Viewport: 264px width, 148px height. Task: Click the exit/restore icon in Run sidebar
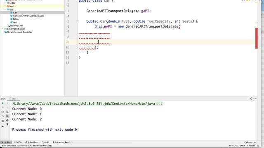pyautogui.click(x=2, y=116)
